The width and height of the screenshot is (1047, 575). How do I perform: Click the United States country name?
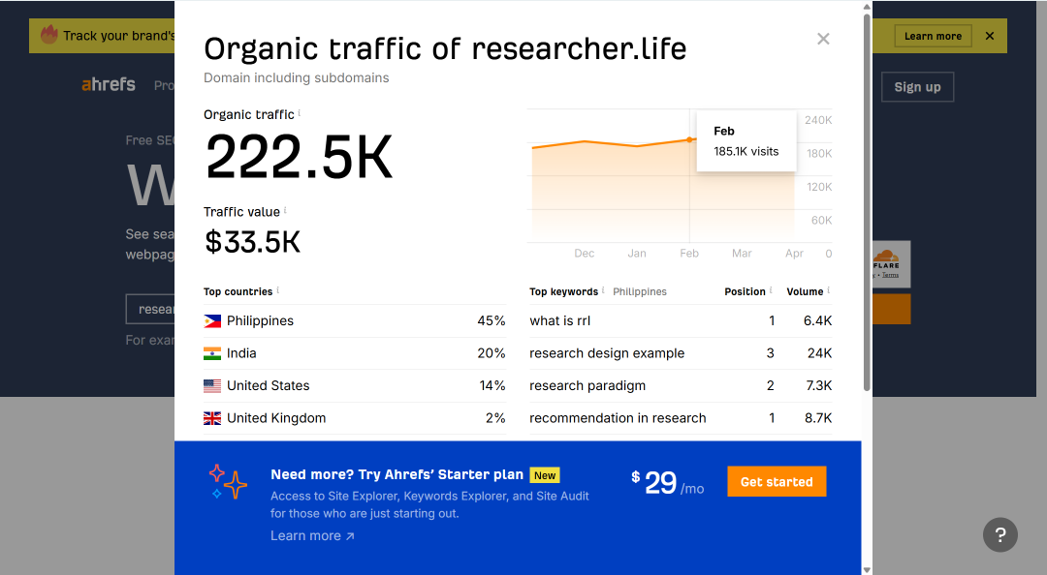coord(269,385)
